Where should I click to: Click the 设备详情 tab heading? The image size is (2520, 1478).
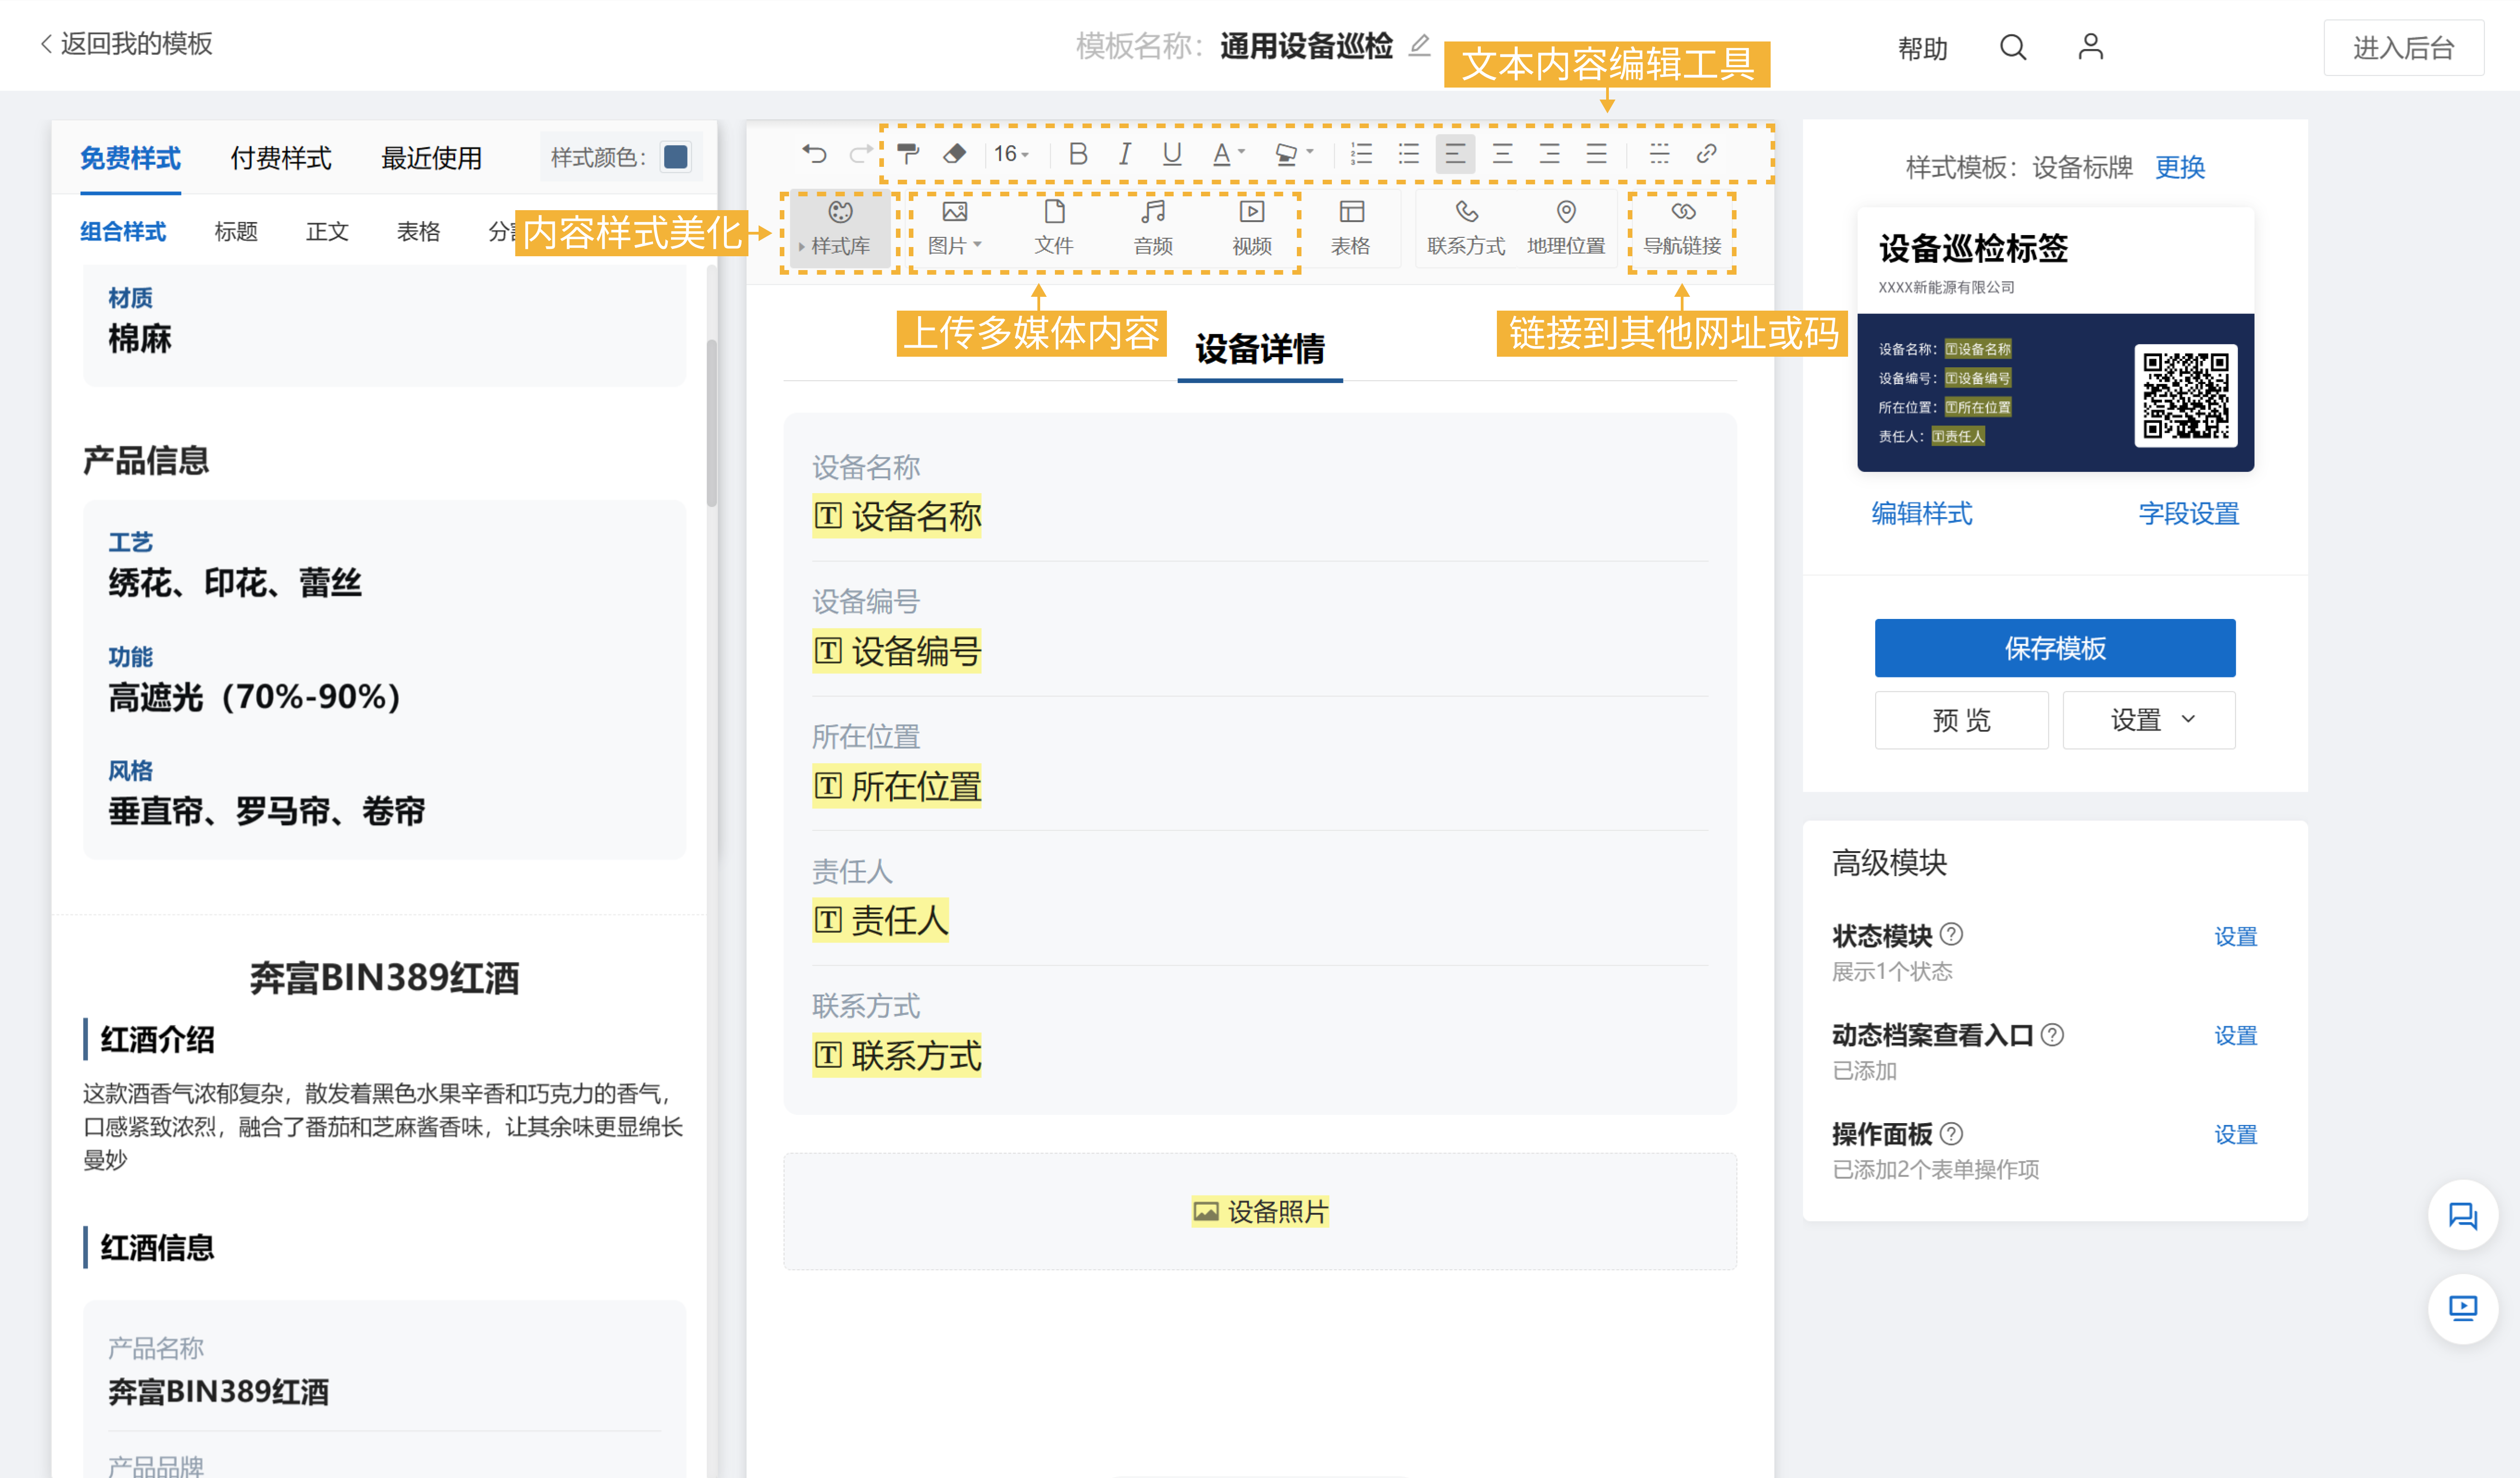tap(1260, 349)
